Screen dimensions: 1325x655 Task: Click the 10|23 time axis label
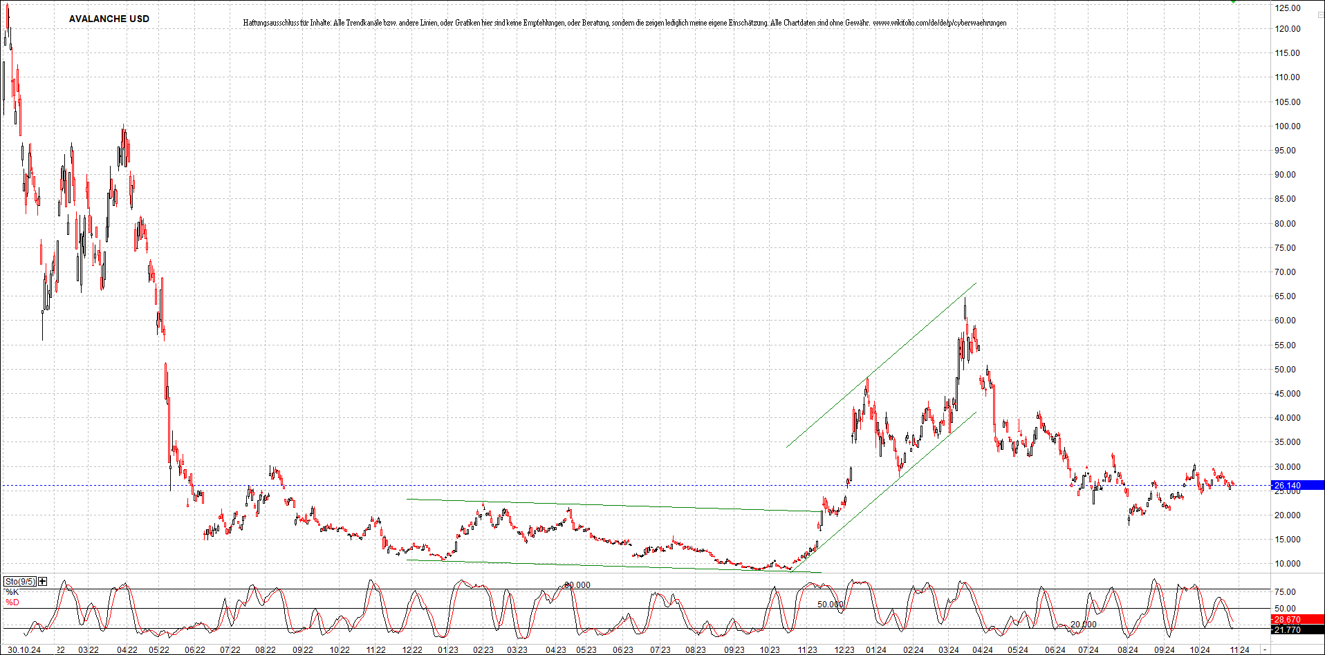point(770,650)
